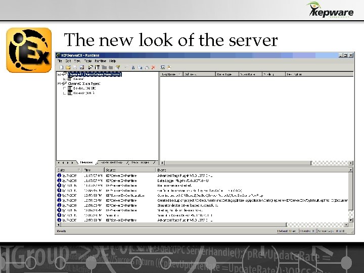Select the 16 Bit device under Channel2
This screenshot has width=364, height=273.
tap(84, 88)
